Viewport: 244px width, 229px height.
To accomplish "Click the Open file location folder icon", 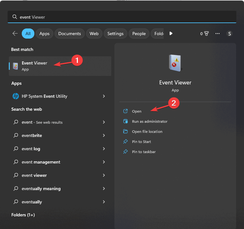I will click(x=125, y=132).
